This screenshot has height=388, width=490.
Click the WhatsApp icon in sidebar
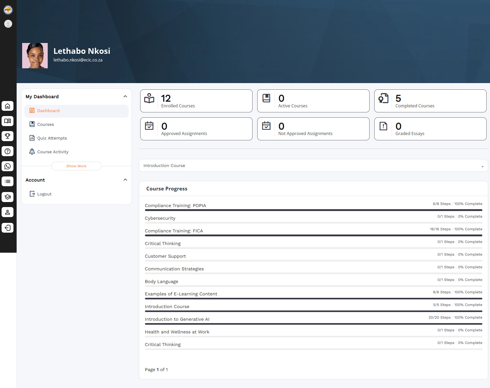8,166
